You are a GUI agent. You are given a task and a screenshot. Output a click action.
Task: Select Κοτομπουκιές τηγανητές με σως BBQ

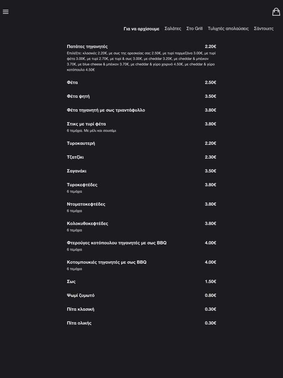[x=107, y=262]
